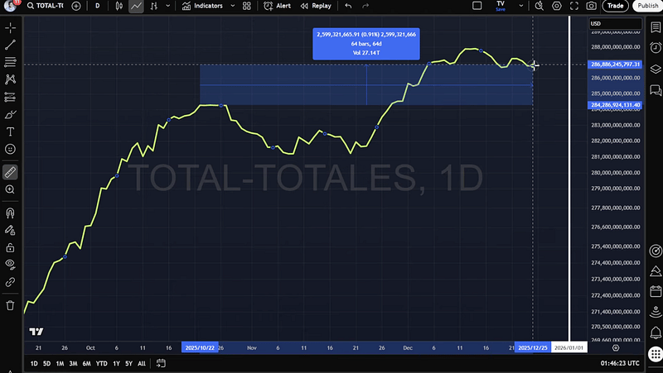663x373 pixels.
Task: Click the link drawings icon
Action: pyautogui.click(x=10, y=282)
